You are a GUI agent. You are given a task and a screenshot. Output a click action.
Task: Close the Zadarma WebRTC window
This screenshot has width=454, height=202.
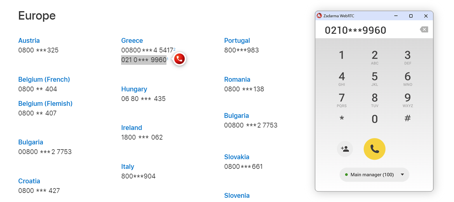426,16
